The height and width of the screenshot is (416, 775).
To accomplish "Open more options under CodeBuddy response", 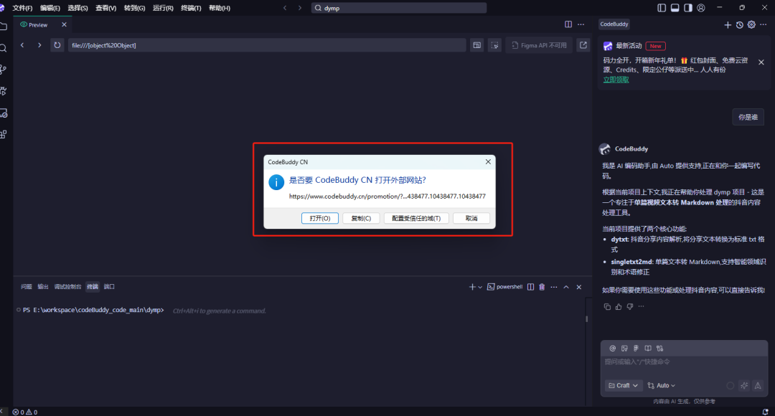I will pyautogui.click(x=641, y=306).
